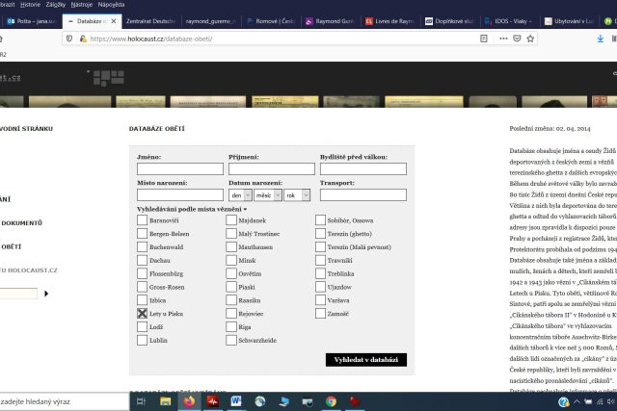The height and width of the screenshot is (411, 617).
Task: Click the Transport input field
Action: click(x=363, y=194)
